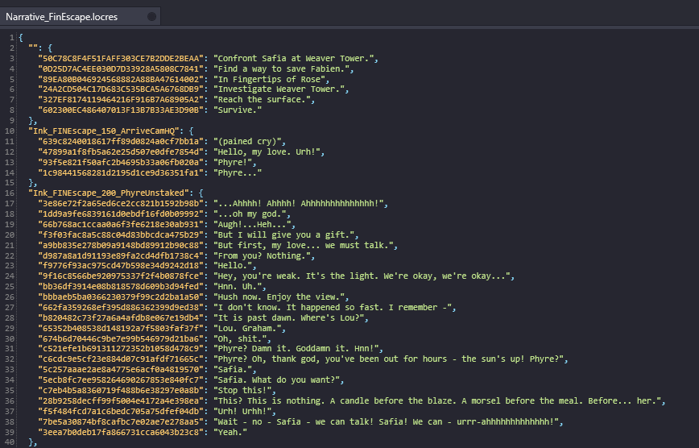Click string "Wait - no - Safia - we can talk!..."

(x=386, y=421)
